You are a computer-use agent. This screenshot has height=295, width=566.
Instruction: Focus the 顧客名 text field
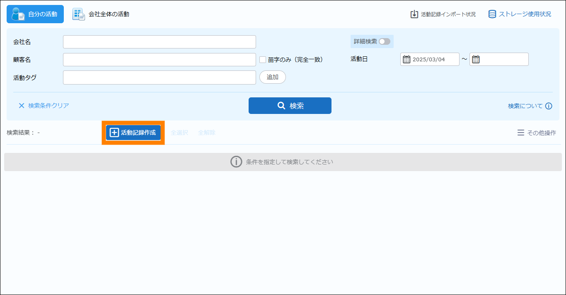tap(159, 60)
